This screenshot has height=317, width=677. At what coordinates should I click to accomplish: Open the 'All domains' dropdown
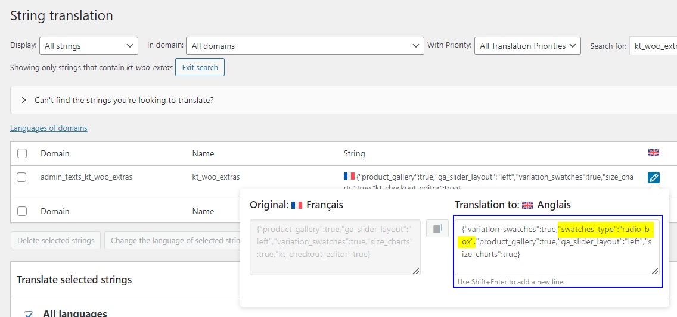click(305, 46)
